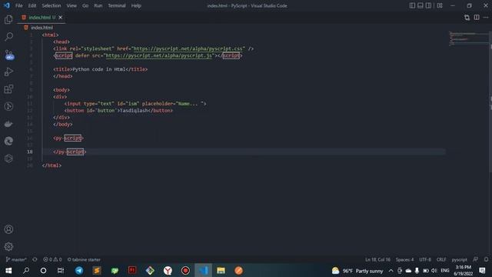Screen dimensions: 492x277
Task: Open the Run menu
Action: pos(98,5)
